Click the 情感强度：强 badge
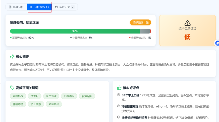The image size is (219, 122). click(x=141, y=22)
